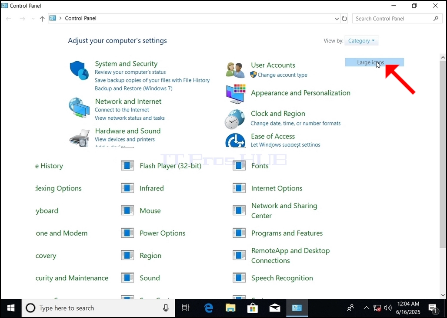Click the icon beside Fonts
Viewport: 447px width, 318px height.
(239, 166)
